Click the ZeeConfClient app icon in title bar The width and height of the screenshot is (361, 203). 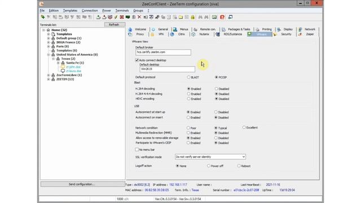tap(41, 4)
